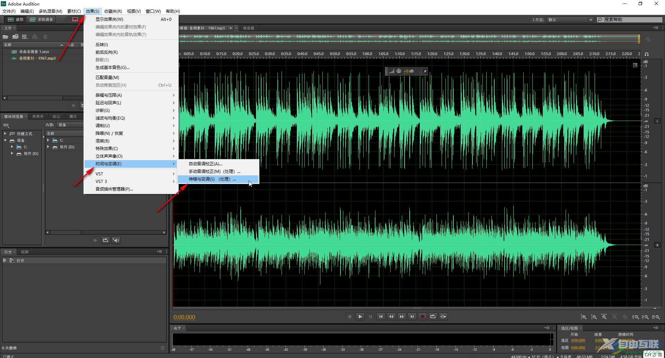The width and height of the screenshot is (665, 358).
Task: Expand C: in the Media Browser name list
Action: pos(48,140)
